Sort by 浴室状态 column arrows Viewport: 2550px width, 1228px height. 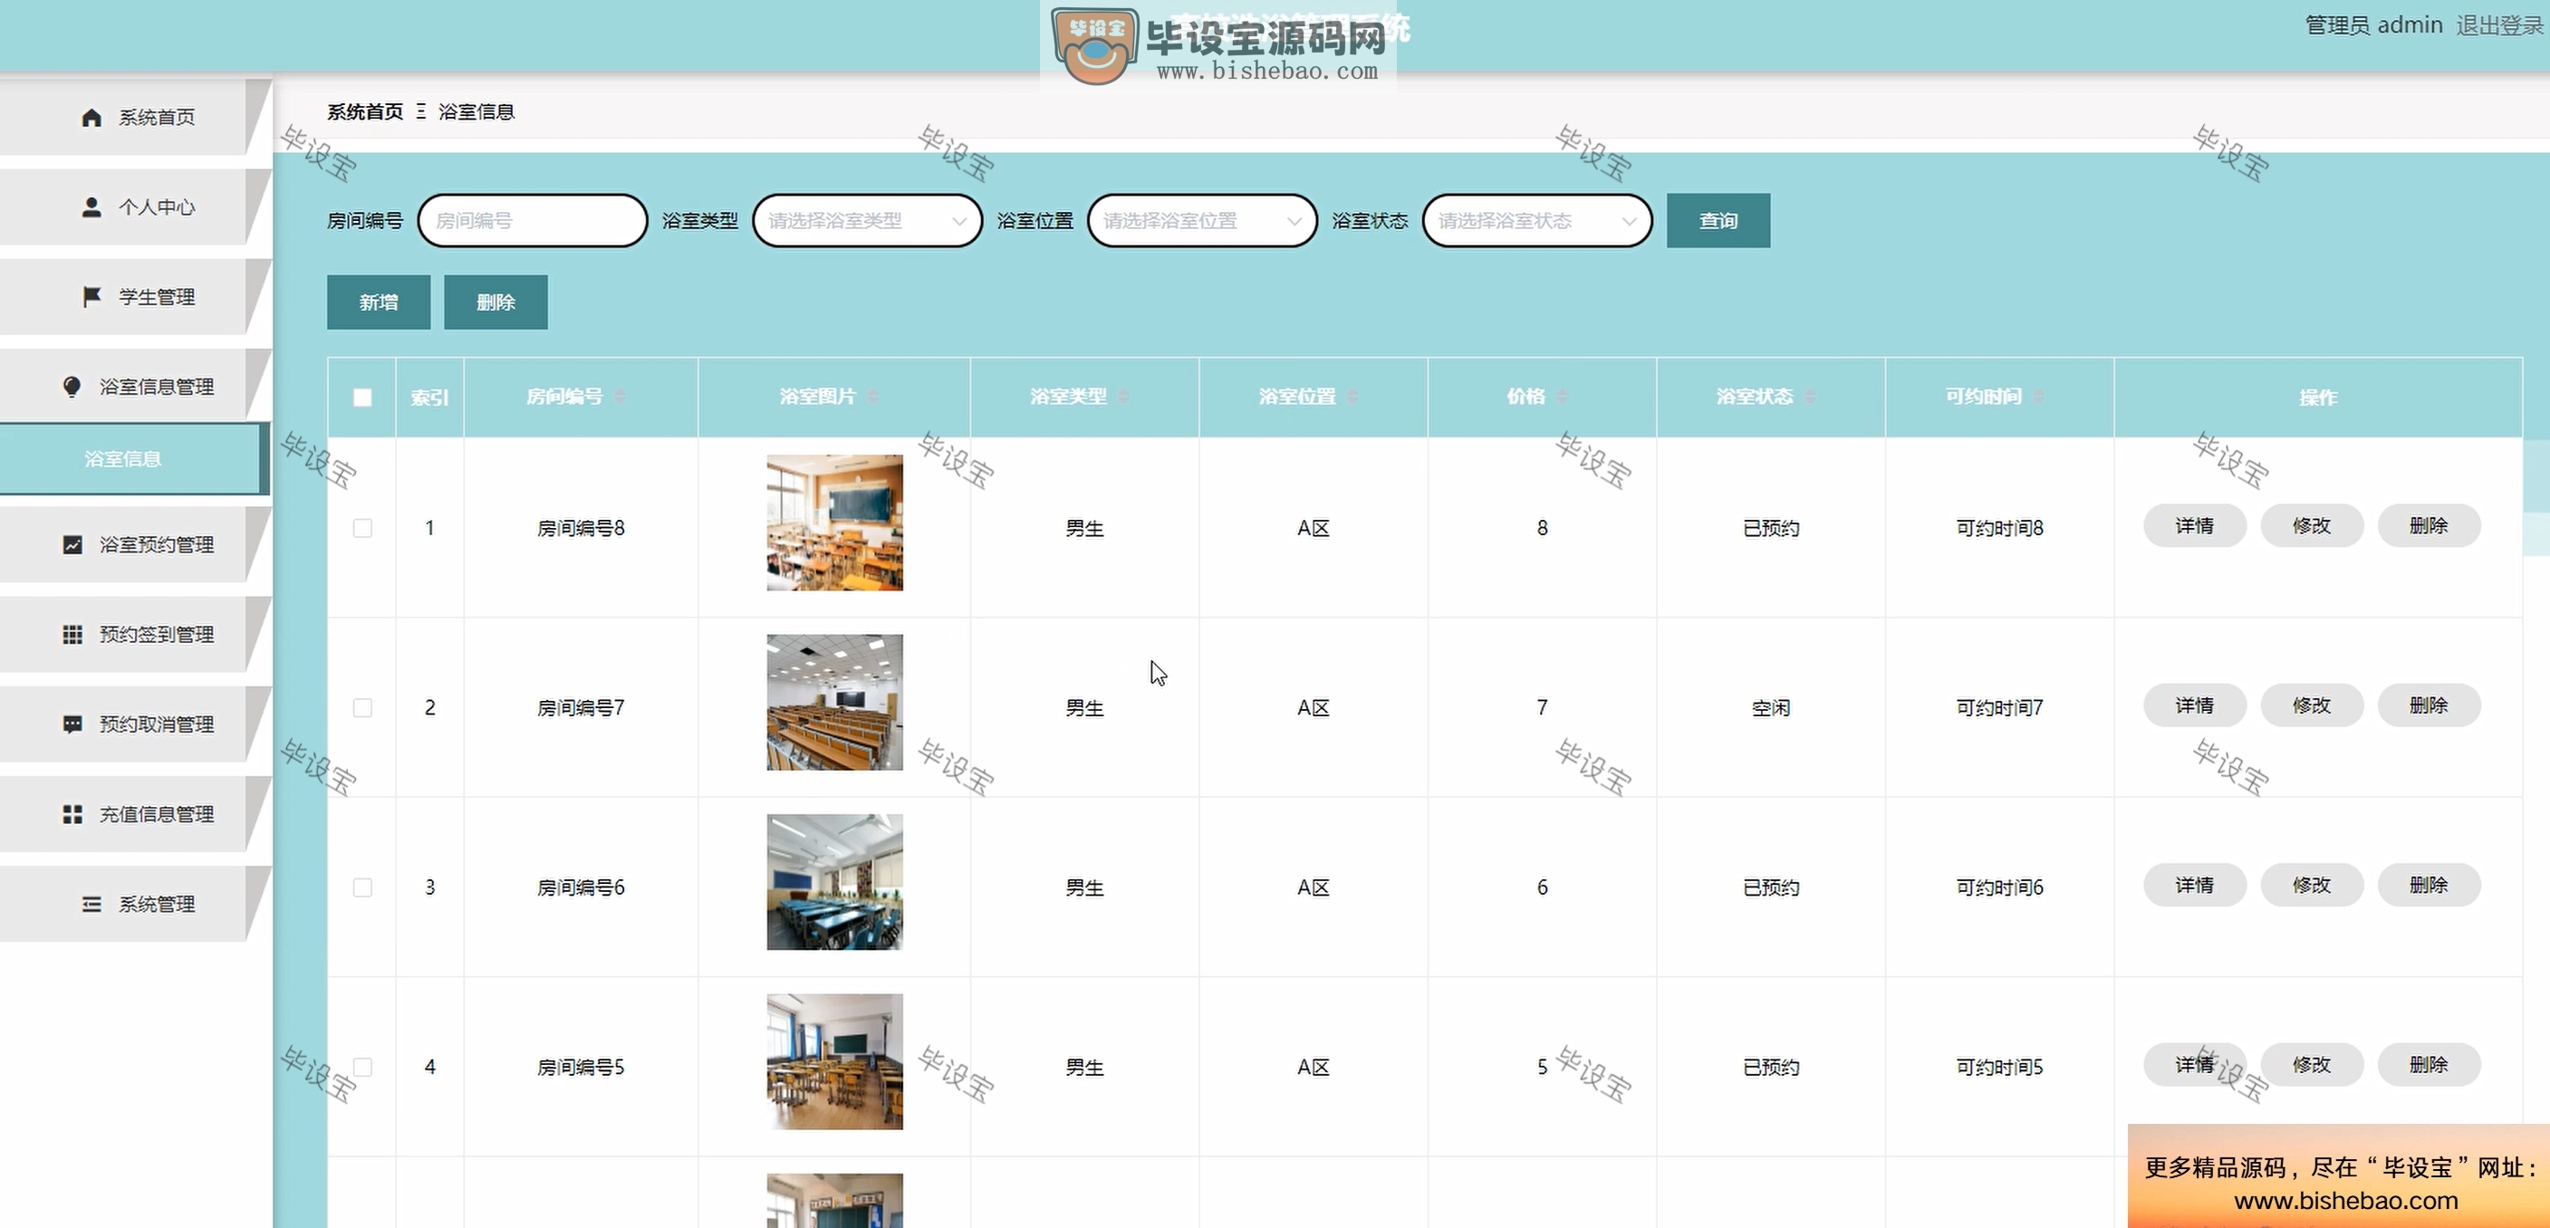(1810, 397)
